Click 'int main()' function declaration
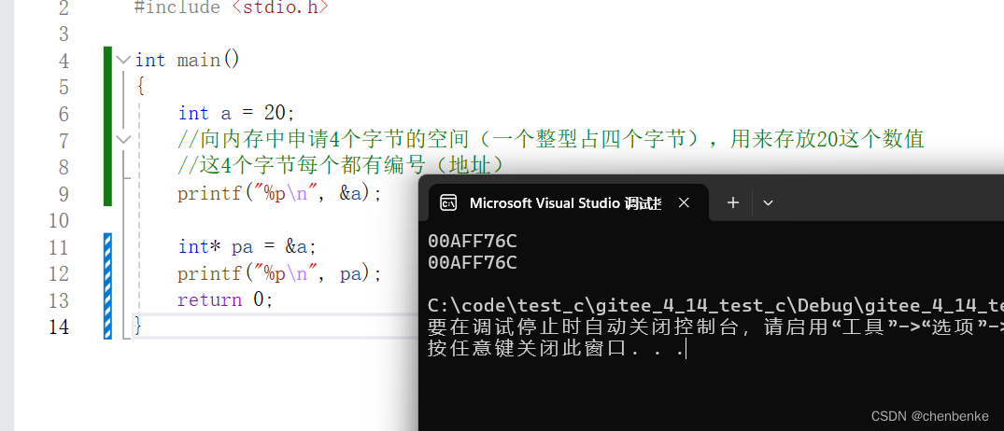The image size is (1004, 431). pyautogui.click(x=187, y=60)
